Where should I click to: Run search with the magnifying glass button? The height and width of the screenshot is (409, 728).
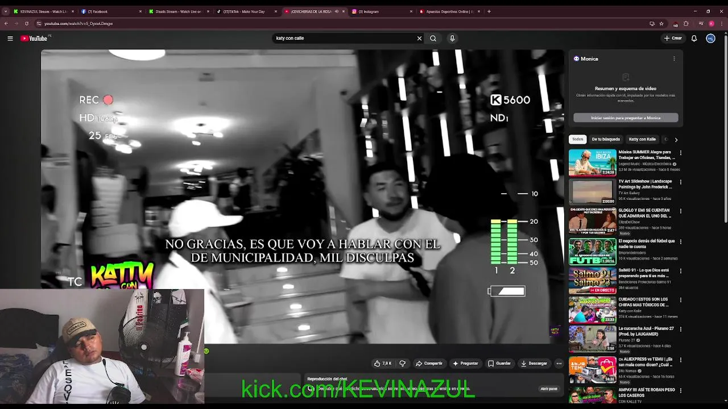[x=433, y=38]
